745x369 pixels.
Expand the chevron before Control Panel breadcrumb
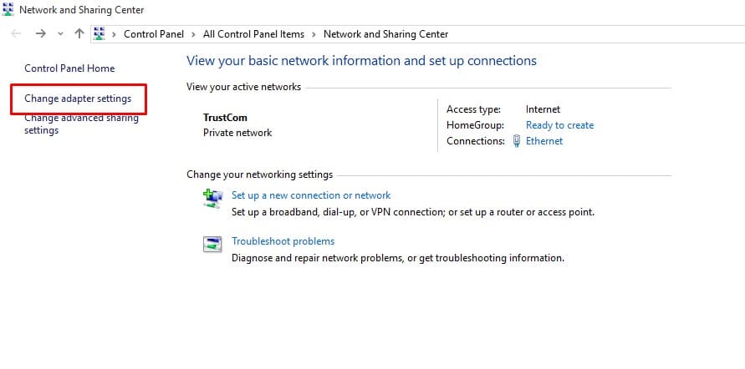(x=115, y=34)
